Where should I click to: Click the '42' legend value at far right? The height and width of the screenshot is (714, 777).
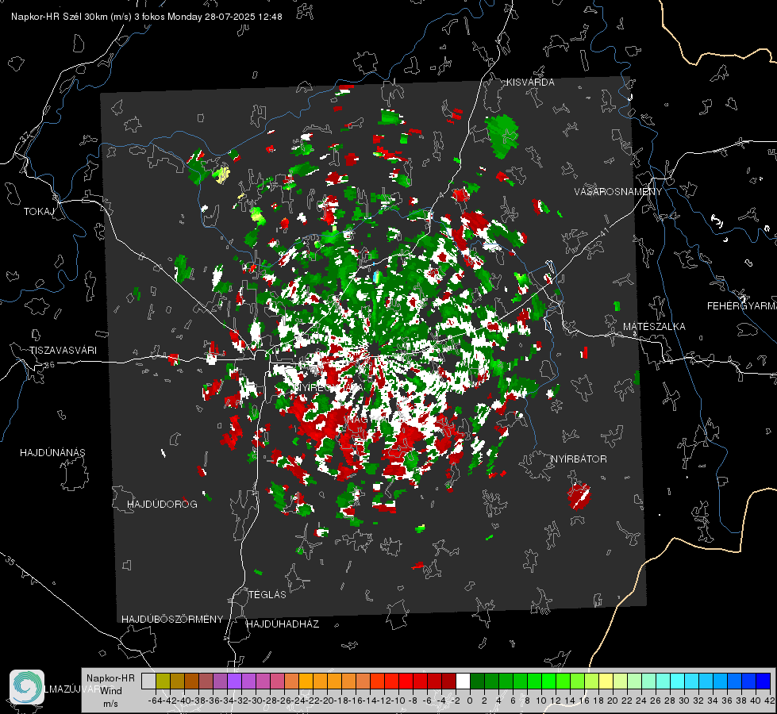click(x=770, y=701)
